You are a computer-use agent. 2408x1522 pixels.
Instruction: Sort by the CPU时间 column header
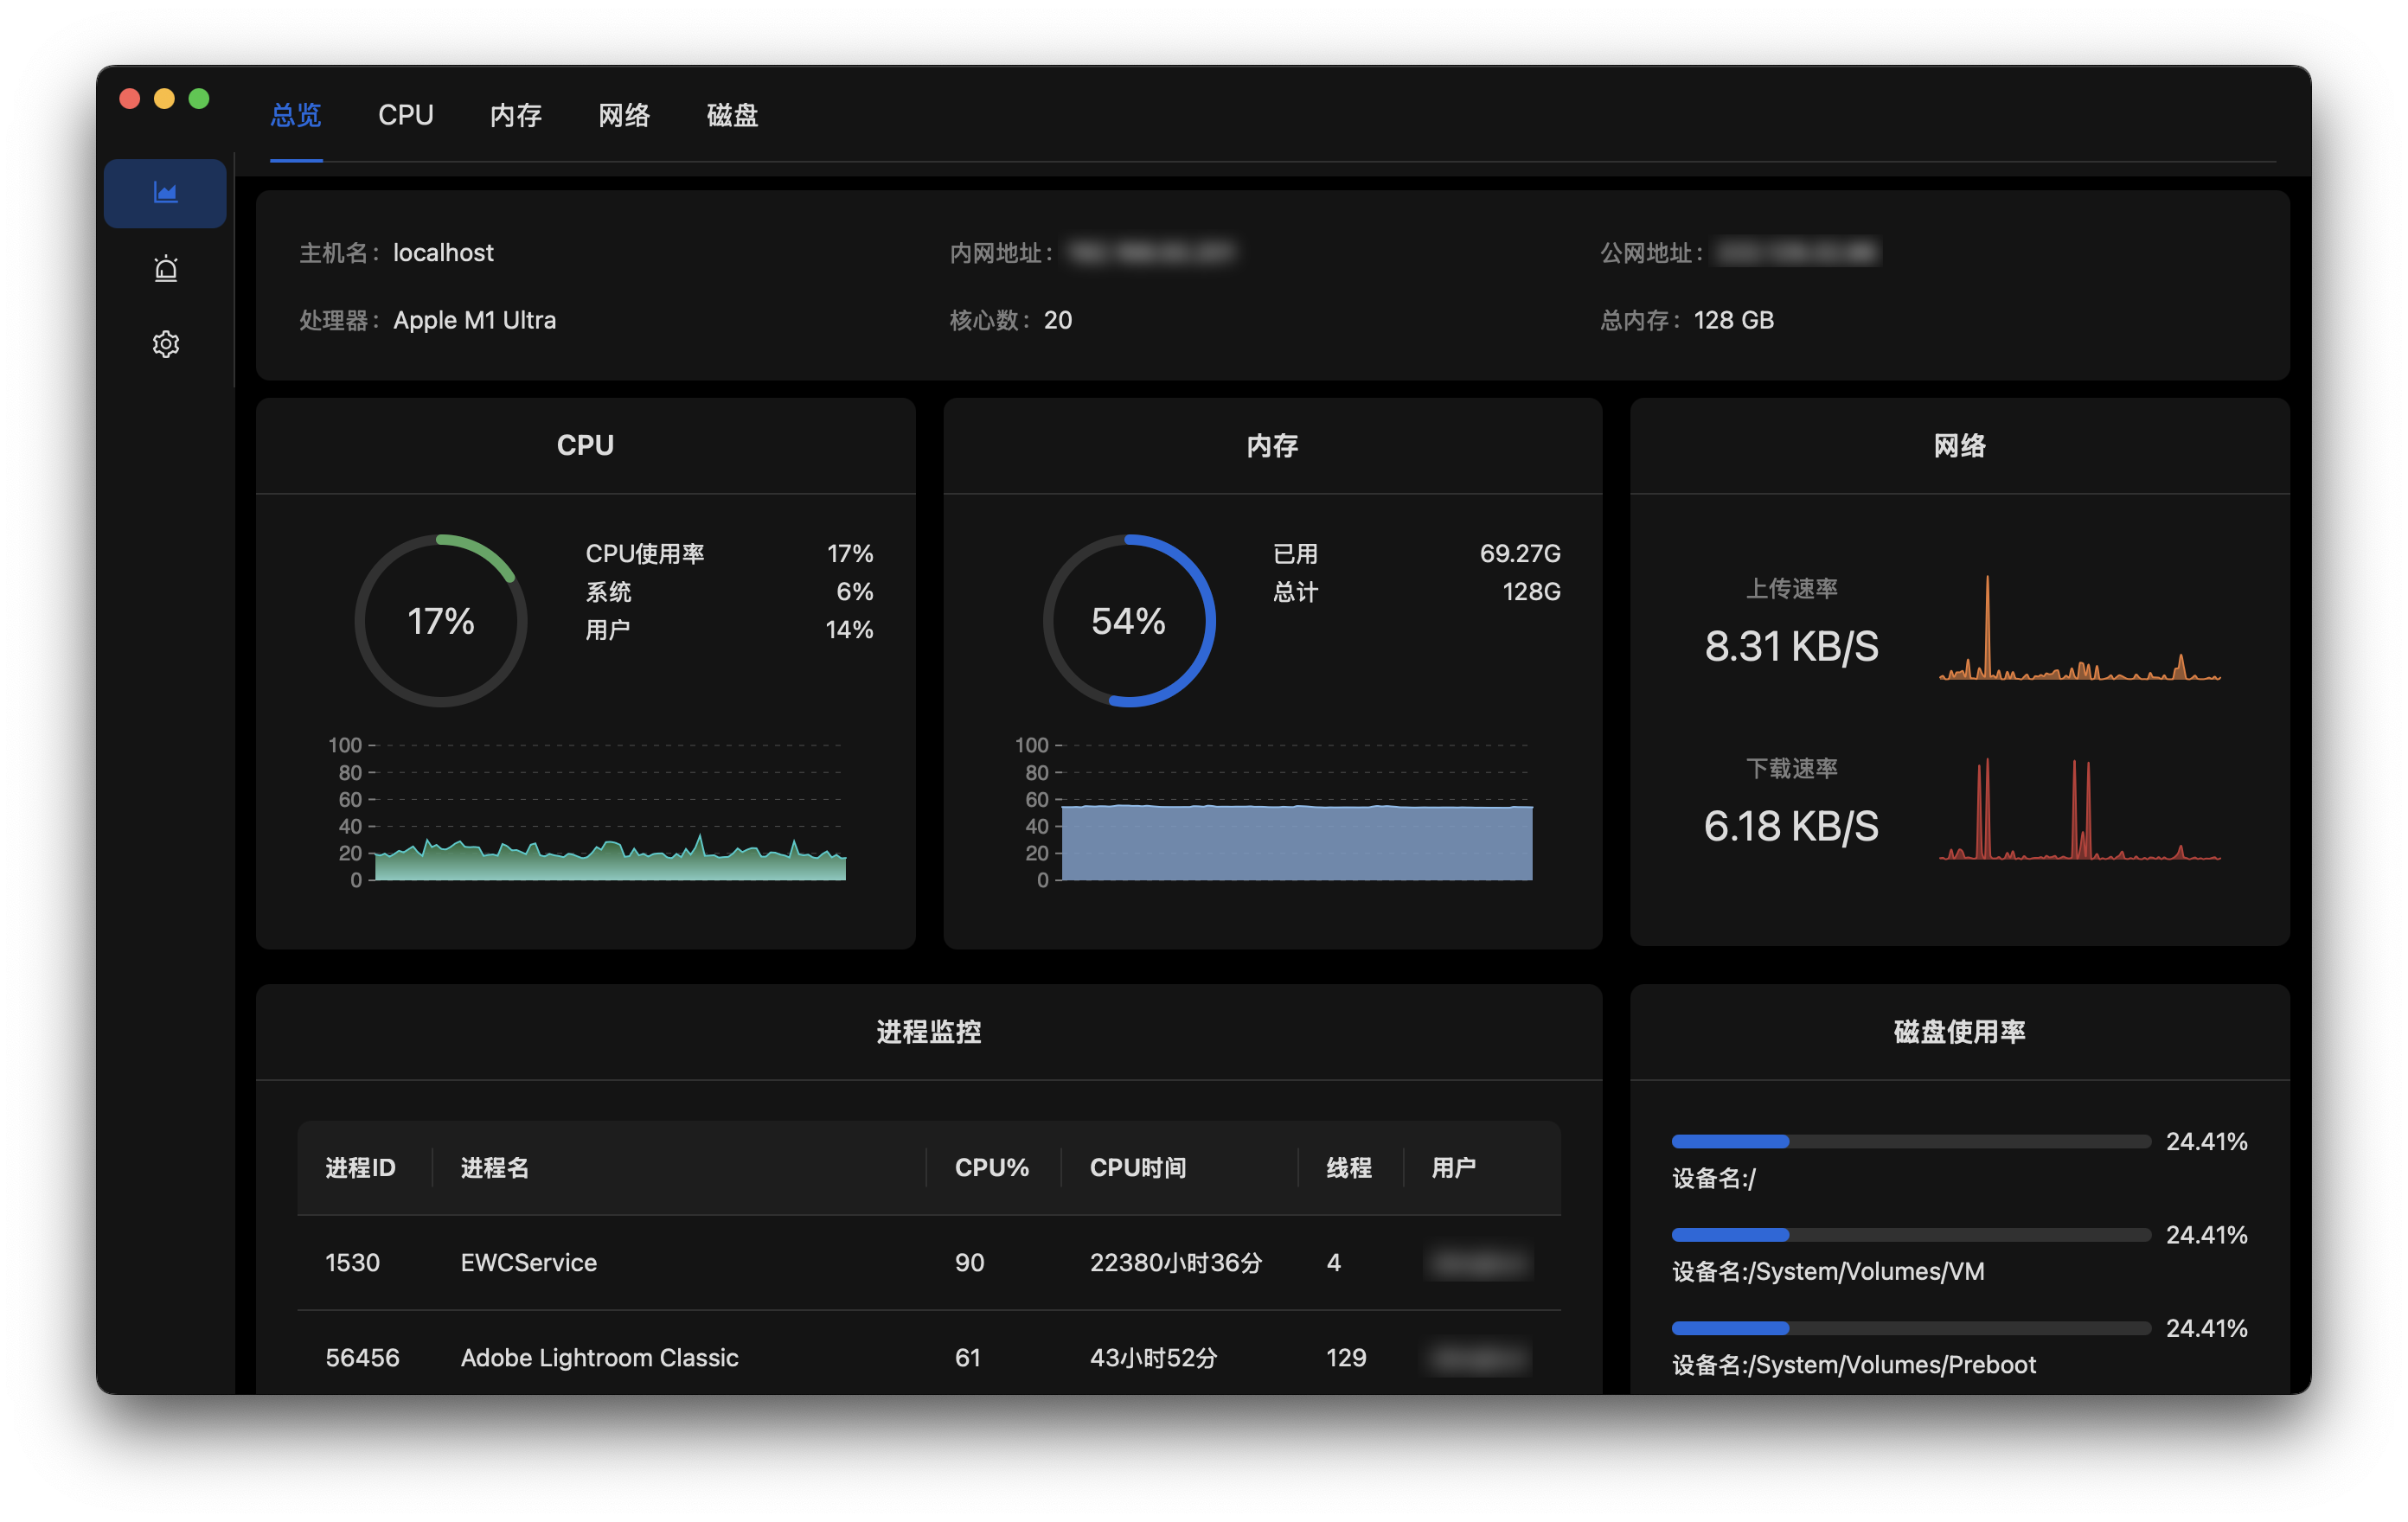[1137, 1167]
